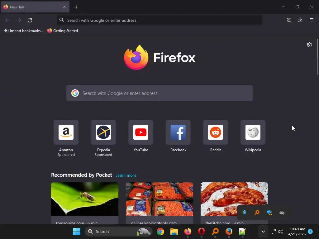Screen dimensions: 319x239
Task: Open a new tab with the plus button
Action: 76,7
